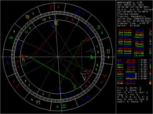Screen dimensions: 153x114
Task: Select the yellow Virgo sign glyph
Action: point(27,17)
